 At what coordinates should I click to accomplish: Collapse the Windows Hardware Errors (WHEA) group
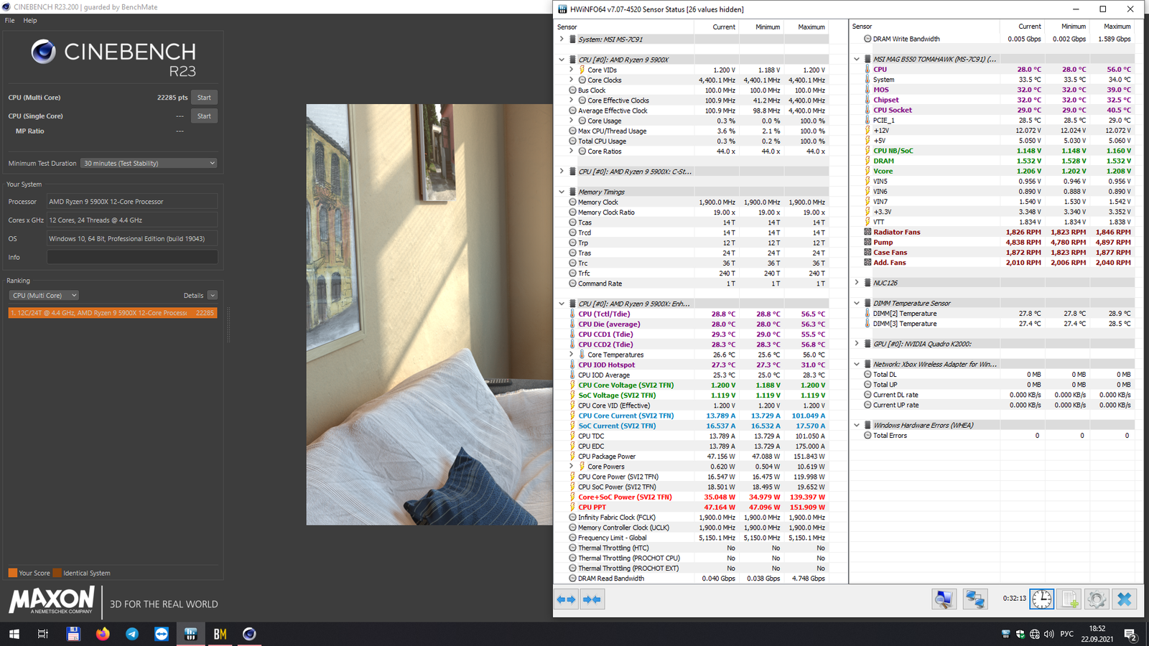coord(857,426)
